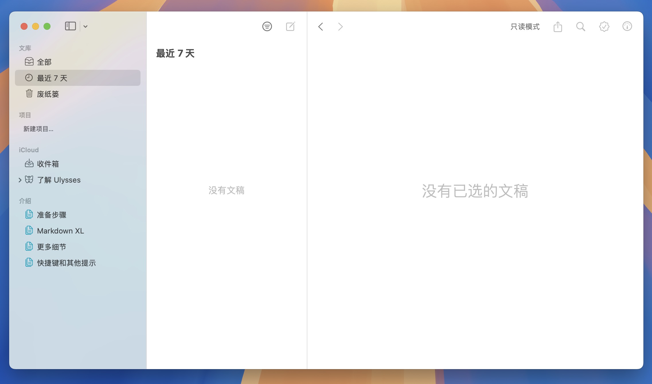Open search in the editor toolbar
Image resolution: width=652 pixels, height=384 pixels.
[x=581, y=27]
